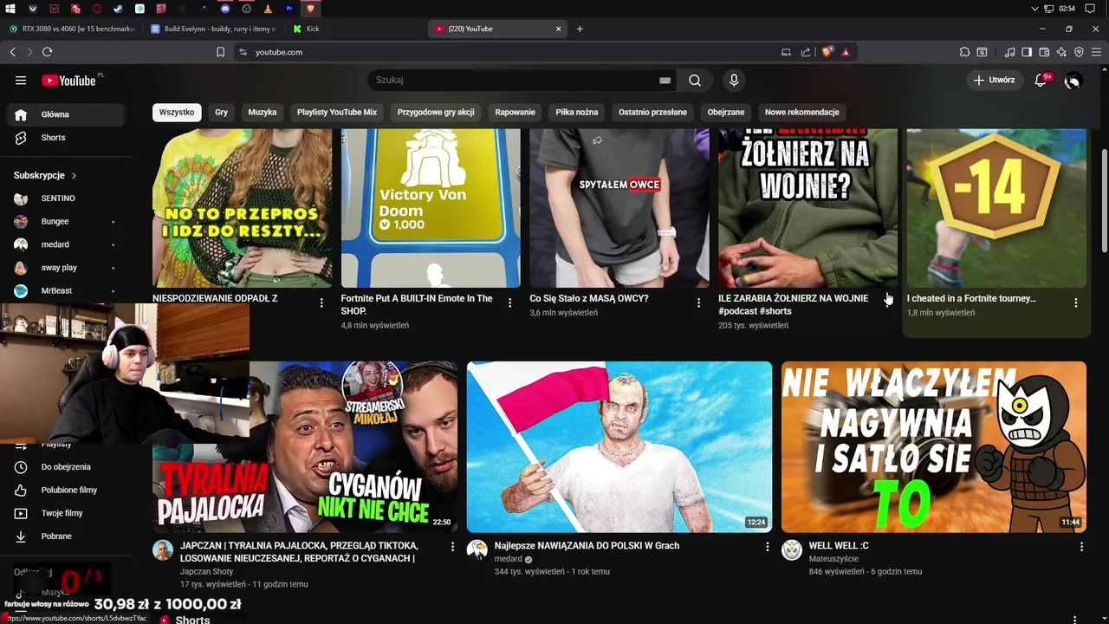Open Brave Rewards triangle icon
1109x624 pixels.
click(846, 52)
